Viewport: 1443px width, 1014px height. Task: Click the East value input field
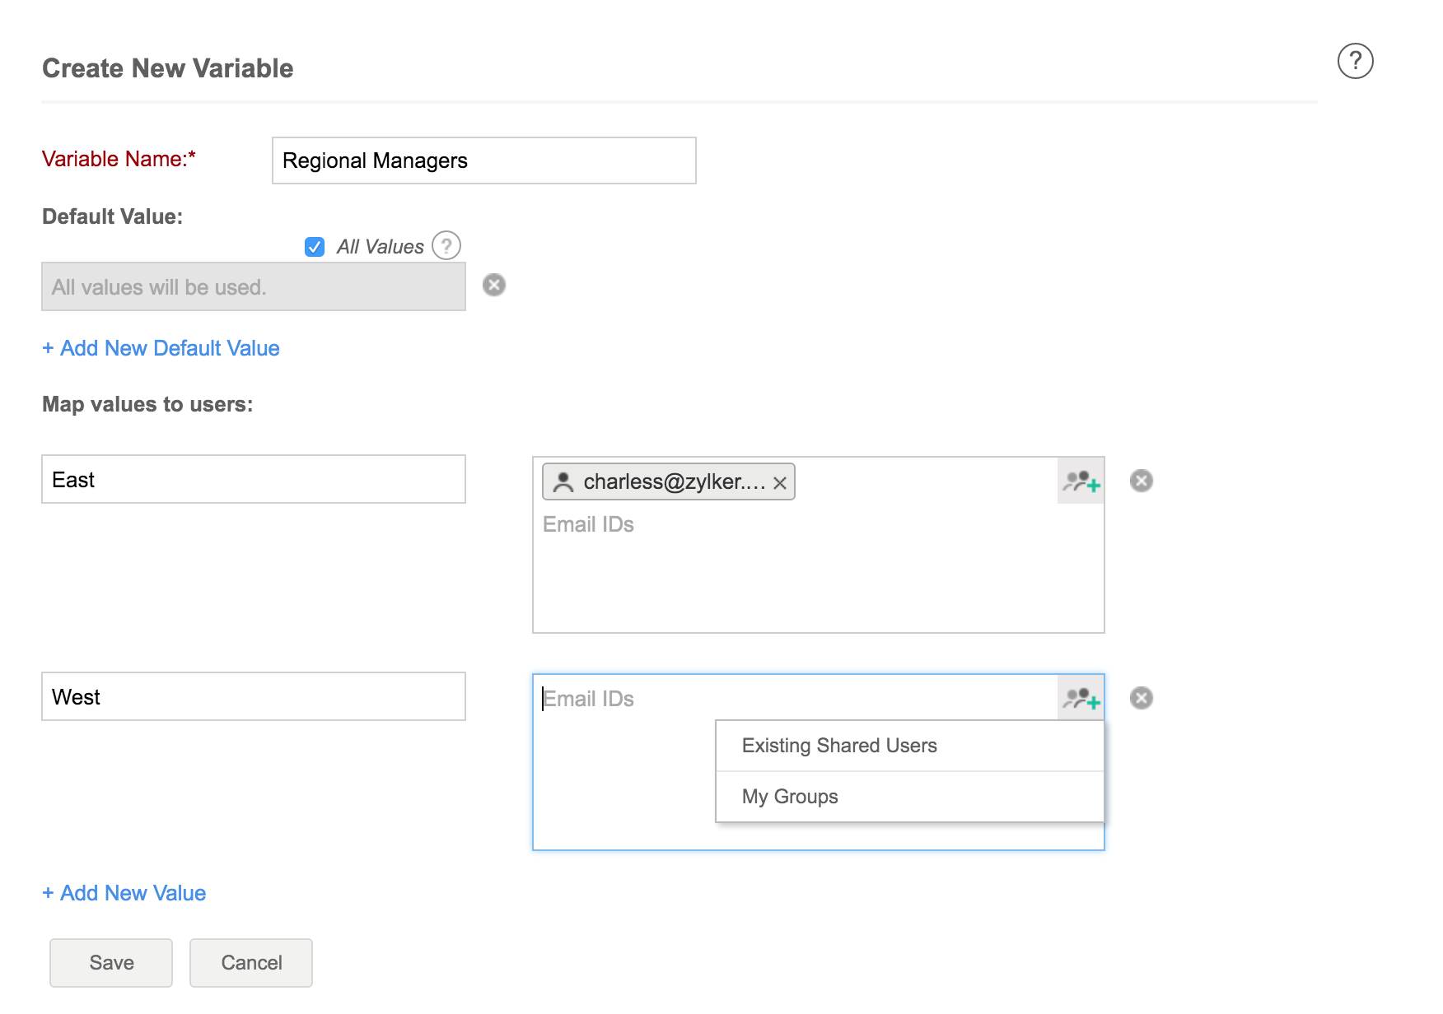[253, 480]
